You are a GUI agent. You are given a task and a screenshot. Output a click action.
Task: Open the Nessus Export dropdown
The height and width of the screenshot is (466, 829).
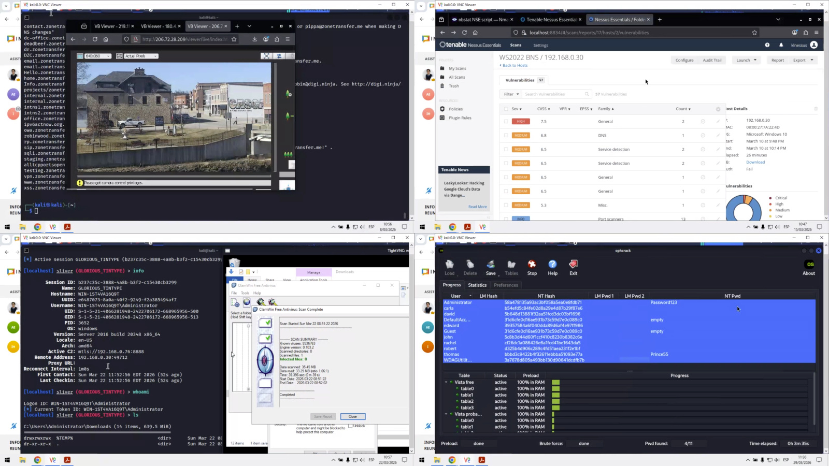(x=803, y=60)
